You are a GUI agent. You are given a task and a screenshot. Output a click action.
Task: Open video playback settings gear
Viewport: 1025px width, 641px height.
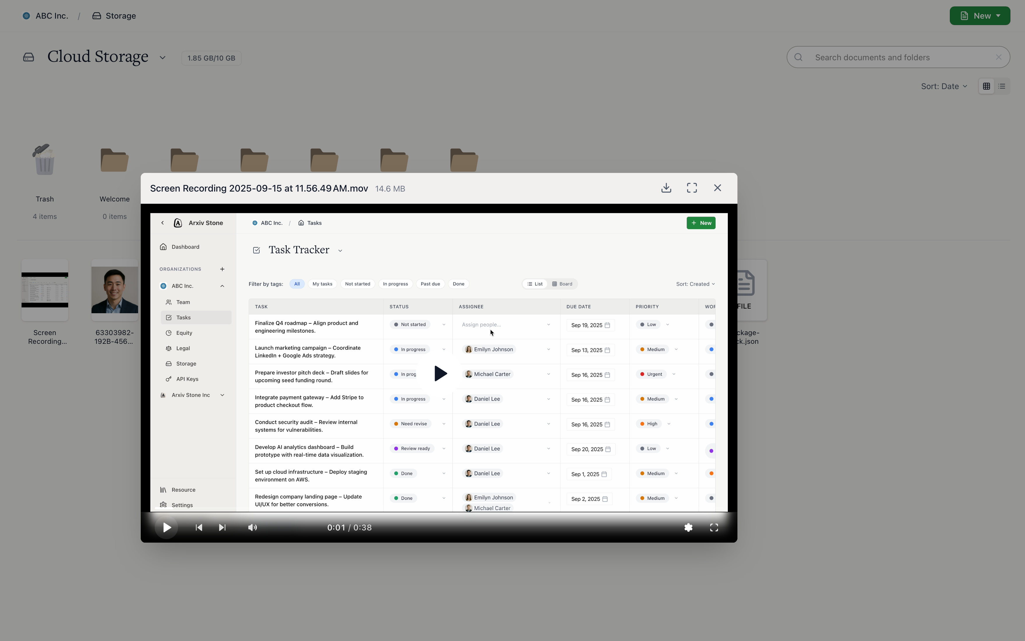(x=688, y=527)
